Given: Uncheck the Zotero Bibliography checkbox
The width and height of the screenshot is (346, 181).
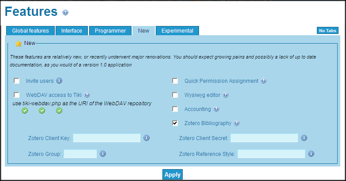Looking at the screenshot, I should 175,123.
